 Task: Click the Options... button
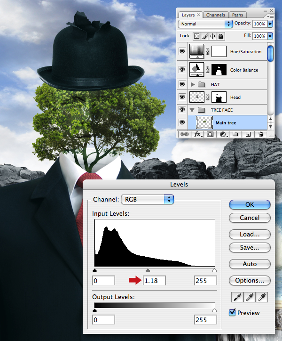point(250,281)
